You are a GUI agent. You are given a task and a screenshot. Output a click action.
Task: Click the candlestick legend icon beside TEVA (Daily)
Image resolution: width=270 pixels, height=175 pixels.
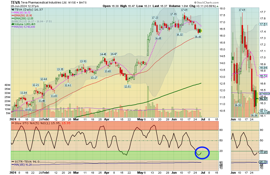13,10
